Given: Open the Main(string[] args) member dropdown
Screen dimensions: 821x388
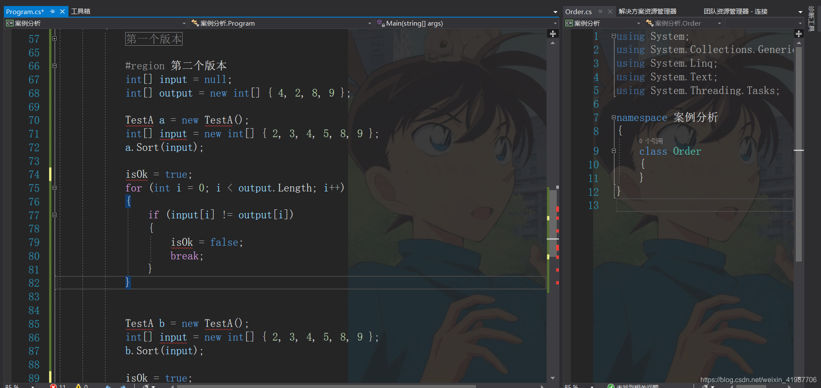Looking at the screenshot, I should click(467, 23).
